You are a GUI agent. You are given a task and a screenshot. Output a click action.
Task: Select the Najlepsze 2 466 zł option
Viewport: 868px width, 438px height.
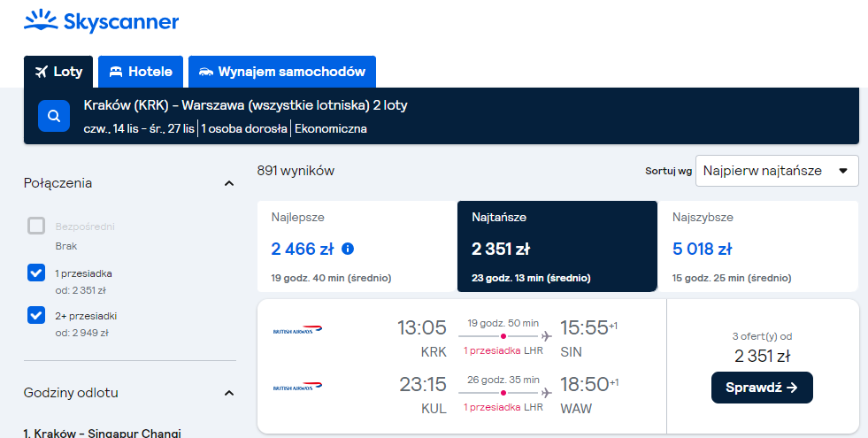[357, 246]
